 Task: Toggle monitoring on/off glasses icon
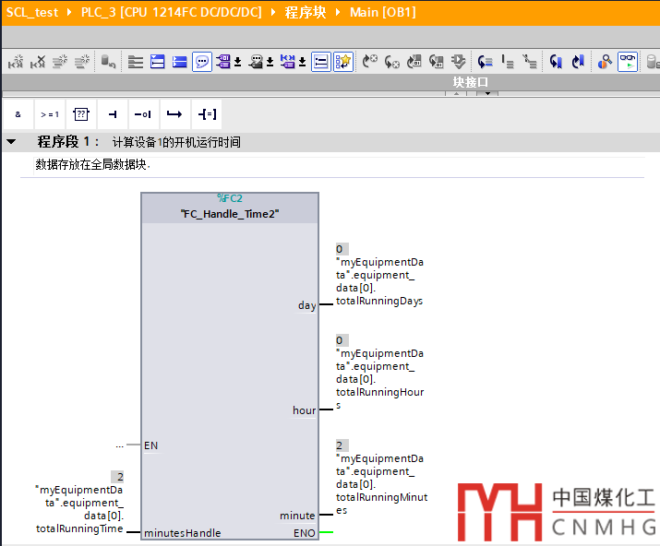(x=628, y=62)
